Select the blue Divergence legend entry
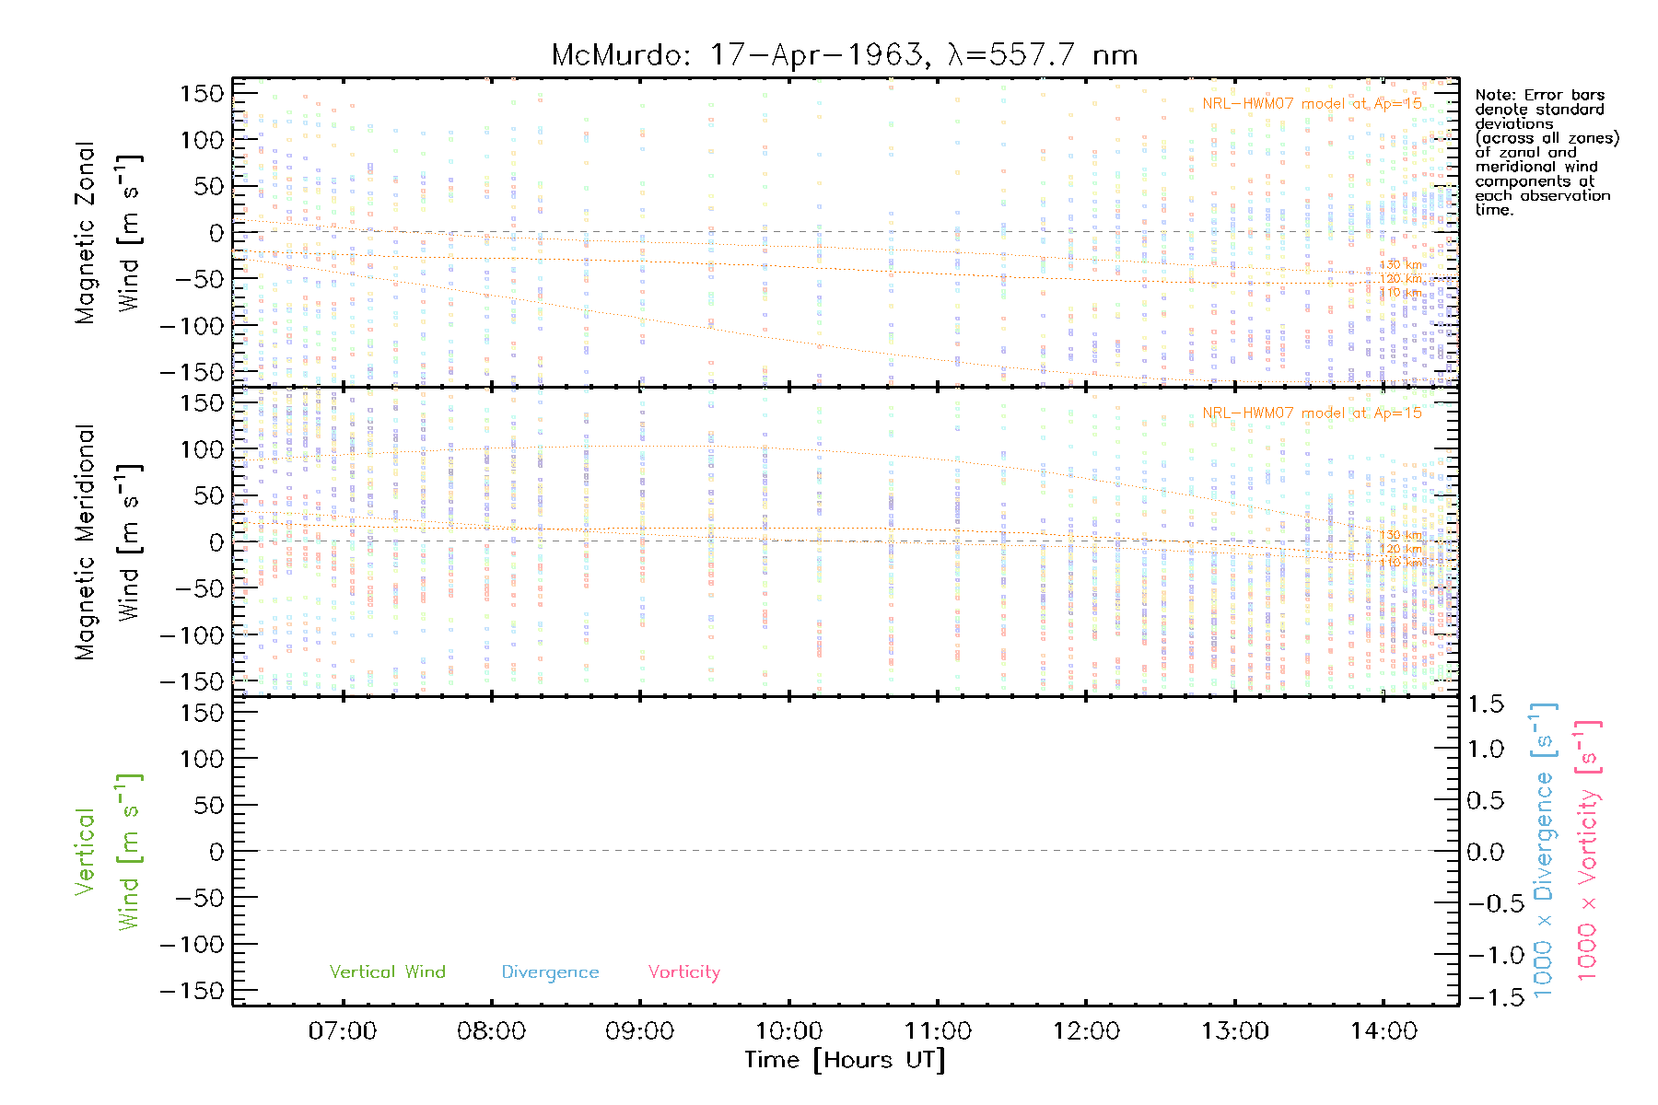The image size is (1658, 1105). coord(550,972)
